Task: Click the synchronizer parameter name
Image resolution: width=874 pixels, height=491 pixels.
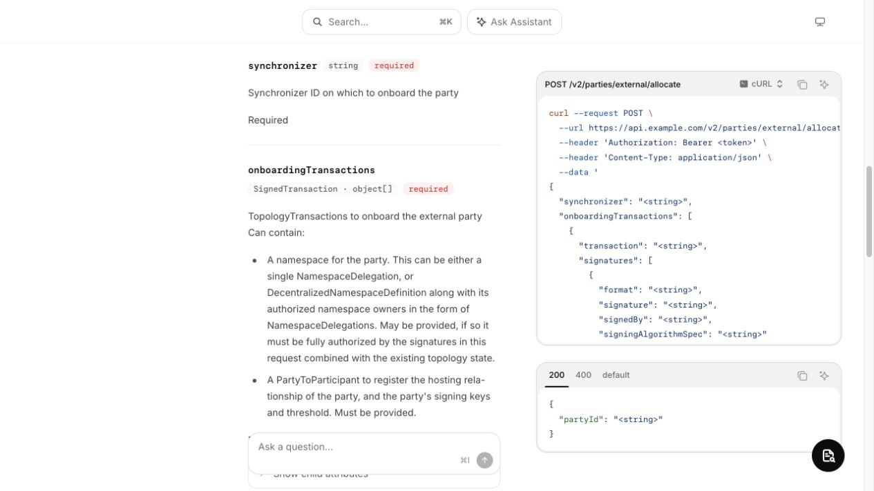Action: (283, 66)
